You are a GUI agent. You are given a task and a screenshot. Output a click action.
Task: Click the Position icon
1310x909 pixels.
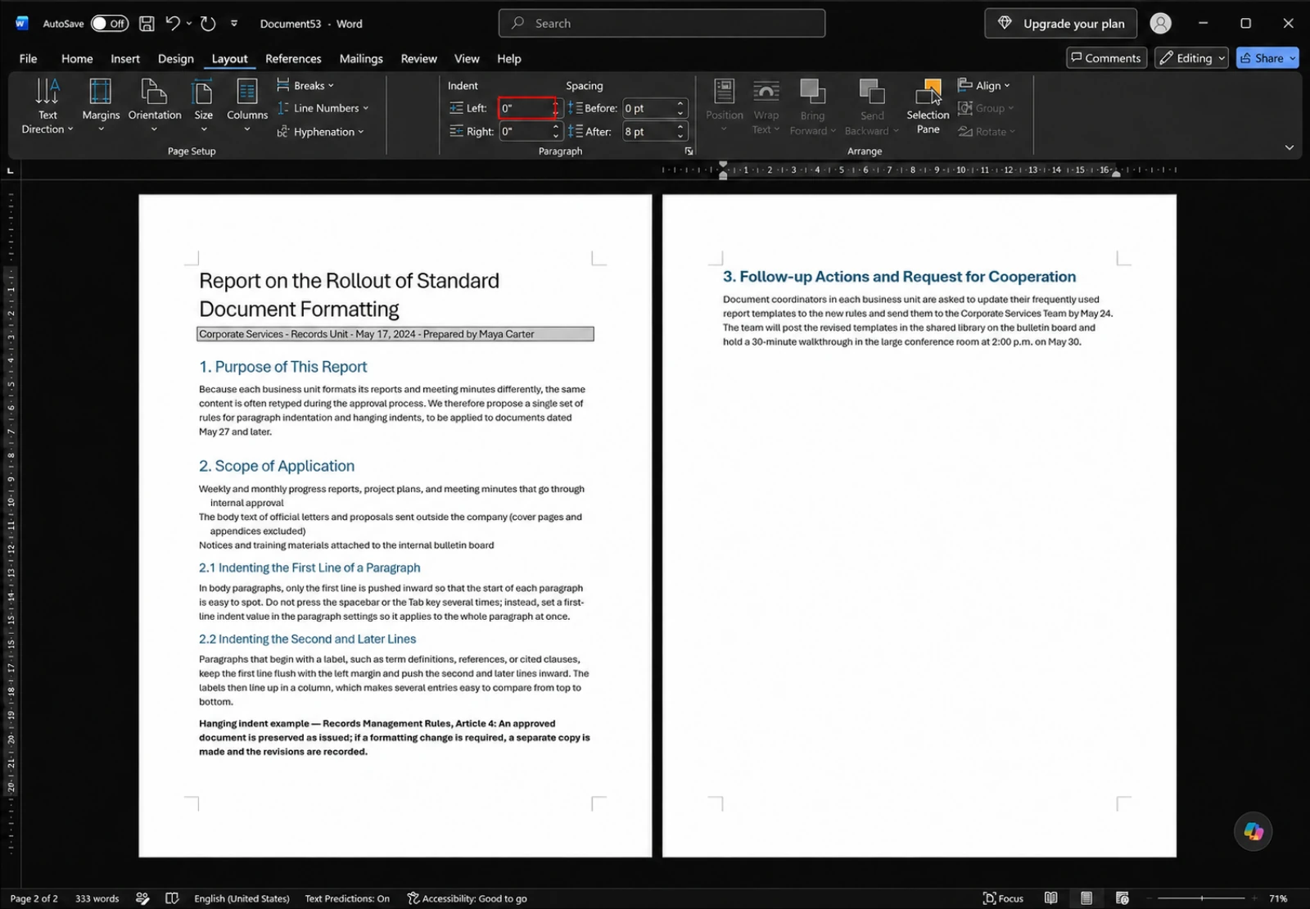tap(724, 91)
